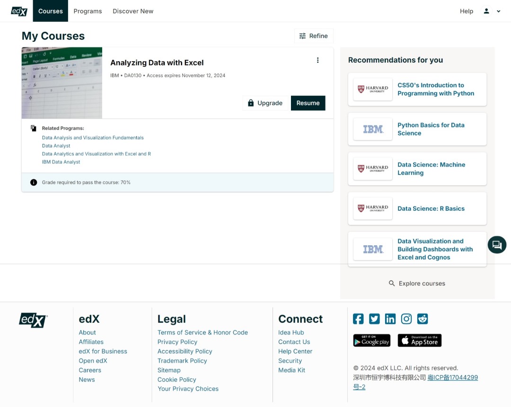Visit edX LinkedIn page icon
Screen dimensions: 511x407
pos(390,319)
